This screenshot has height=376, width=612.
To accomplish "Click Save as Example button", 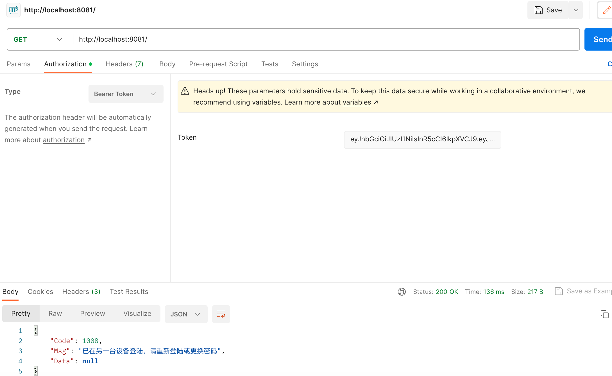I will 583,291.
